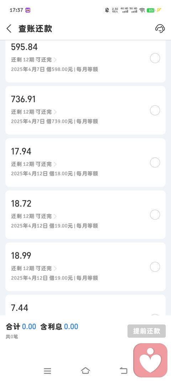Open the Android recent apps menu icon
The image size is (171, 381).
[47, 371]
